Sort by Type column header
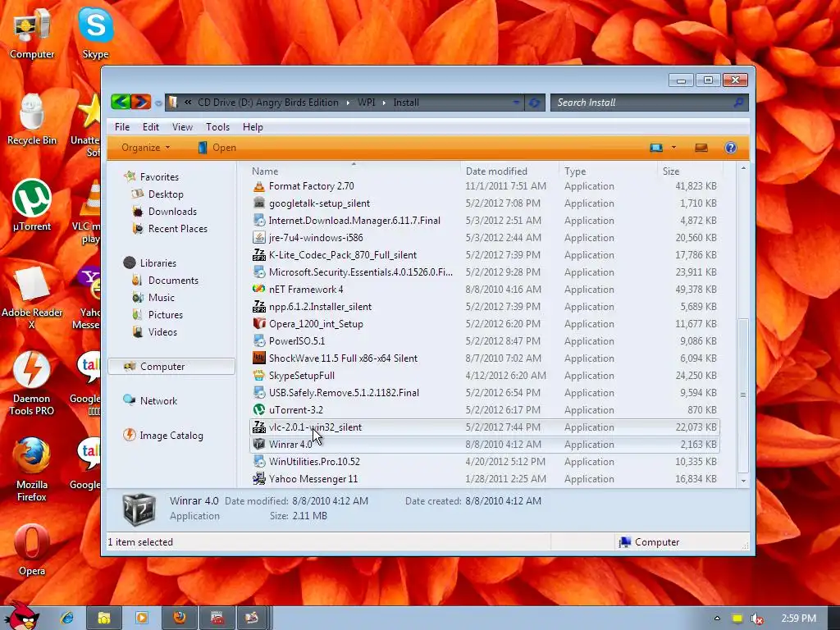 (575, 171)
